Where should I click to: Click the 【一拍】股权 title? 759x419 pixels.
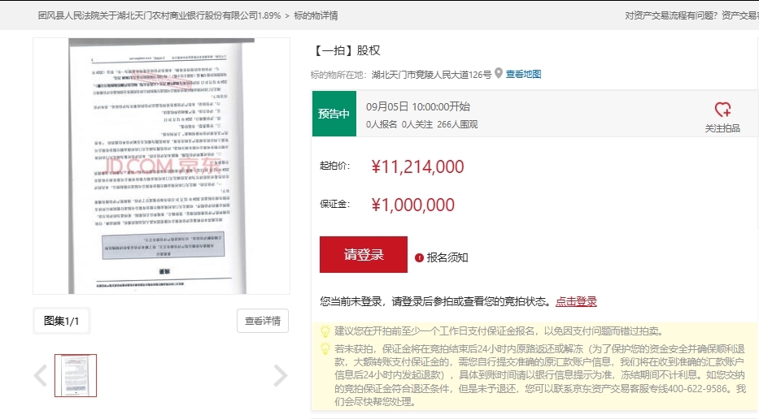pos(346,50)
